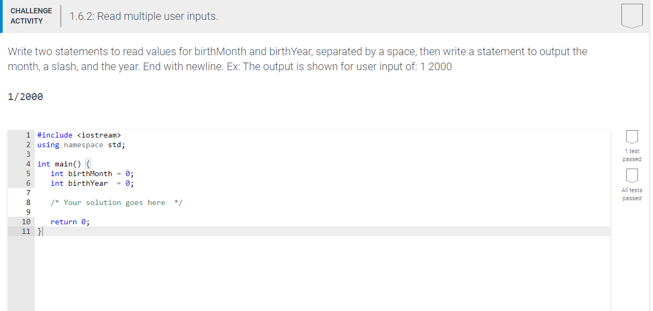Click the blue accent bar on the left edge
Image resolution: width=653 pixels, height=311 pixels.
1,16
